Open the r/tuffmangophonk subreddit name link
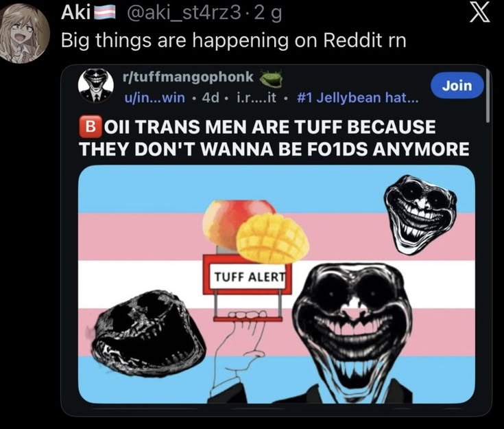 pos(189,78)
